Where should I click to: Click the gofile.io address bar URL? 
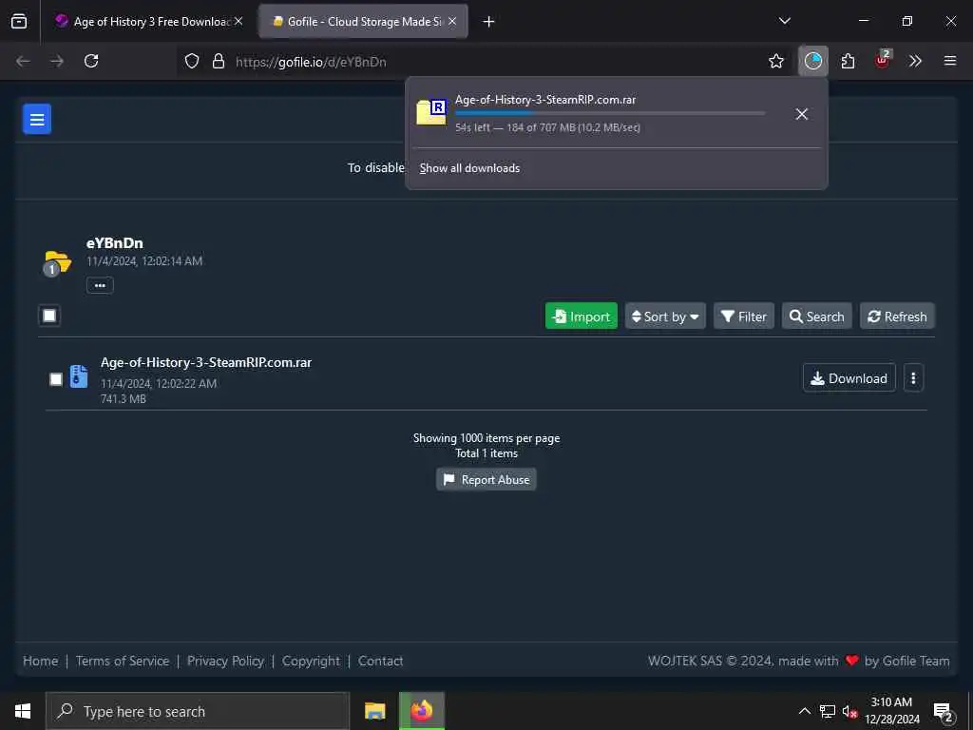tap(311, 62)
